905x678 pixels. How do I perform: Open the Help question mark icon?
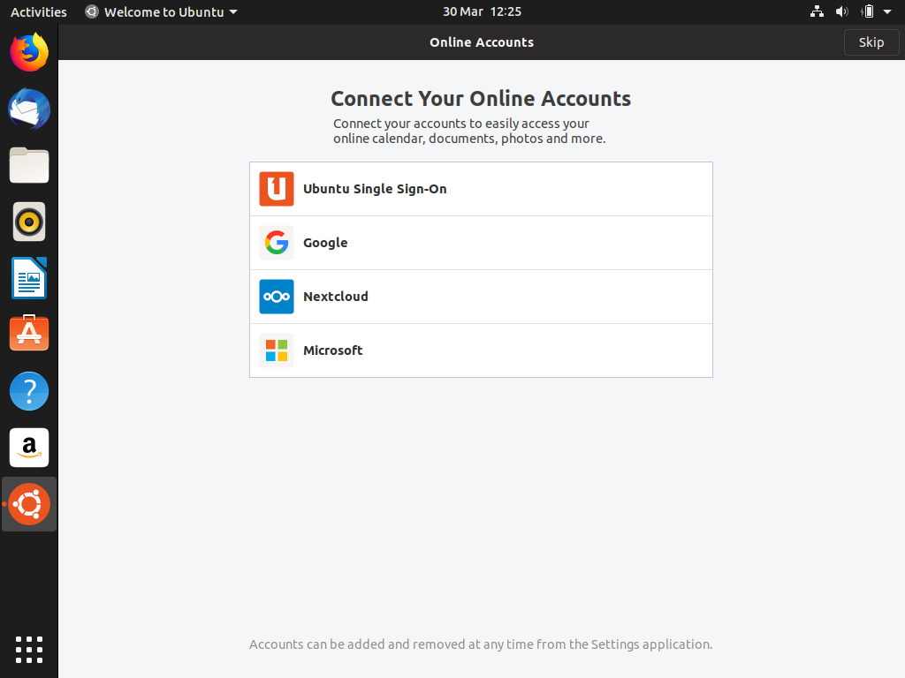point(29,391)
